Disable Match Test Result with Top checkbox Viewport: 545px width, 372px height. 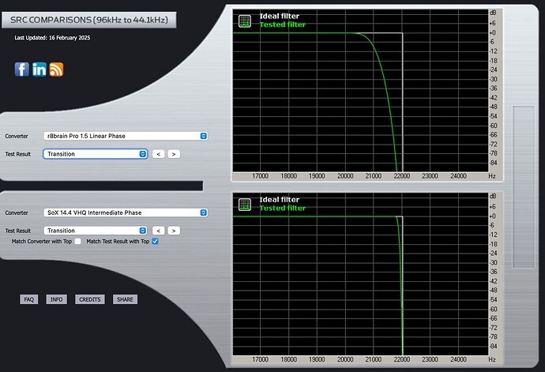coord(155,241)
